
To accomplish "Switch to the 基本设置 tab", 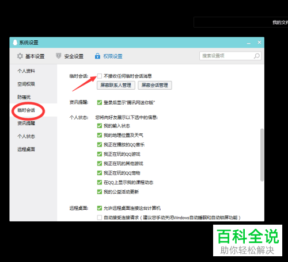I will click(31, 56).
